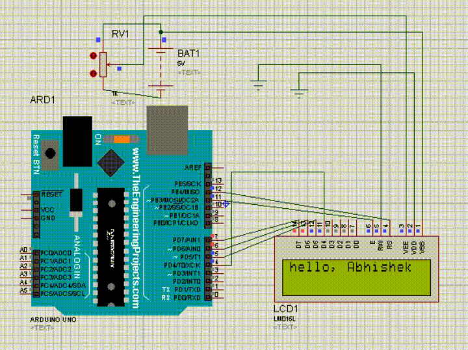The height and width of the screenshot is (350, 468).
Task: Click Arduino digital pin 13 (PB5/SCK)
Action: click(208, 183)
